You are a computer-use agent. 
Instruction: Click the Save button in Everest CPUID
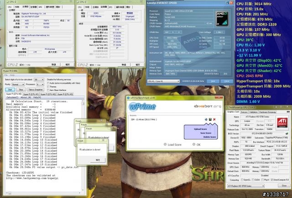pyautogui.click(x=213, y=81)
